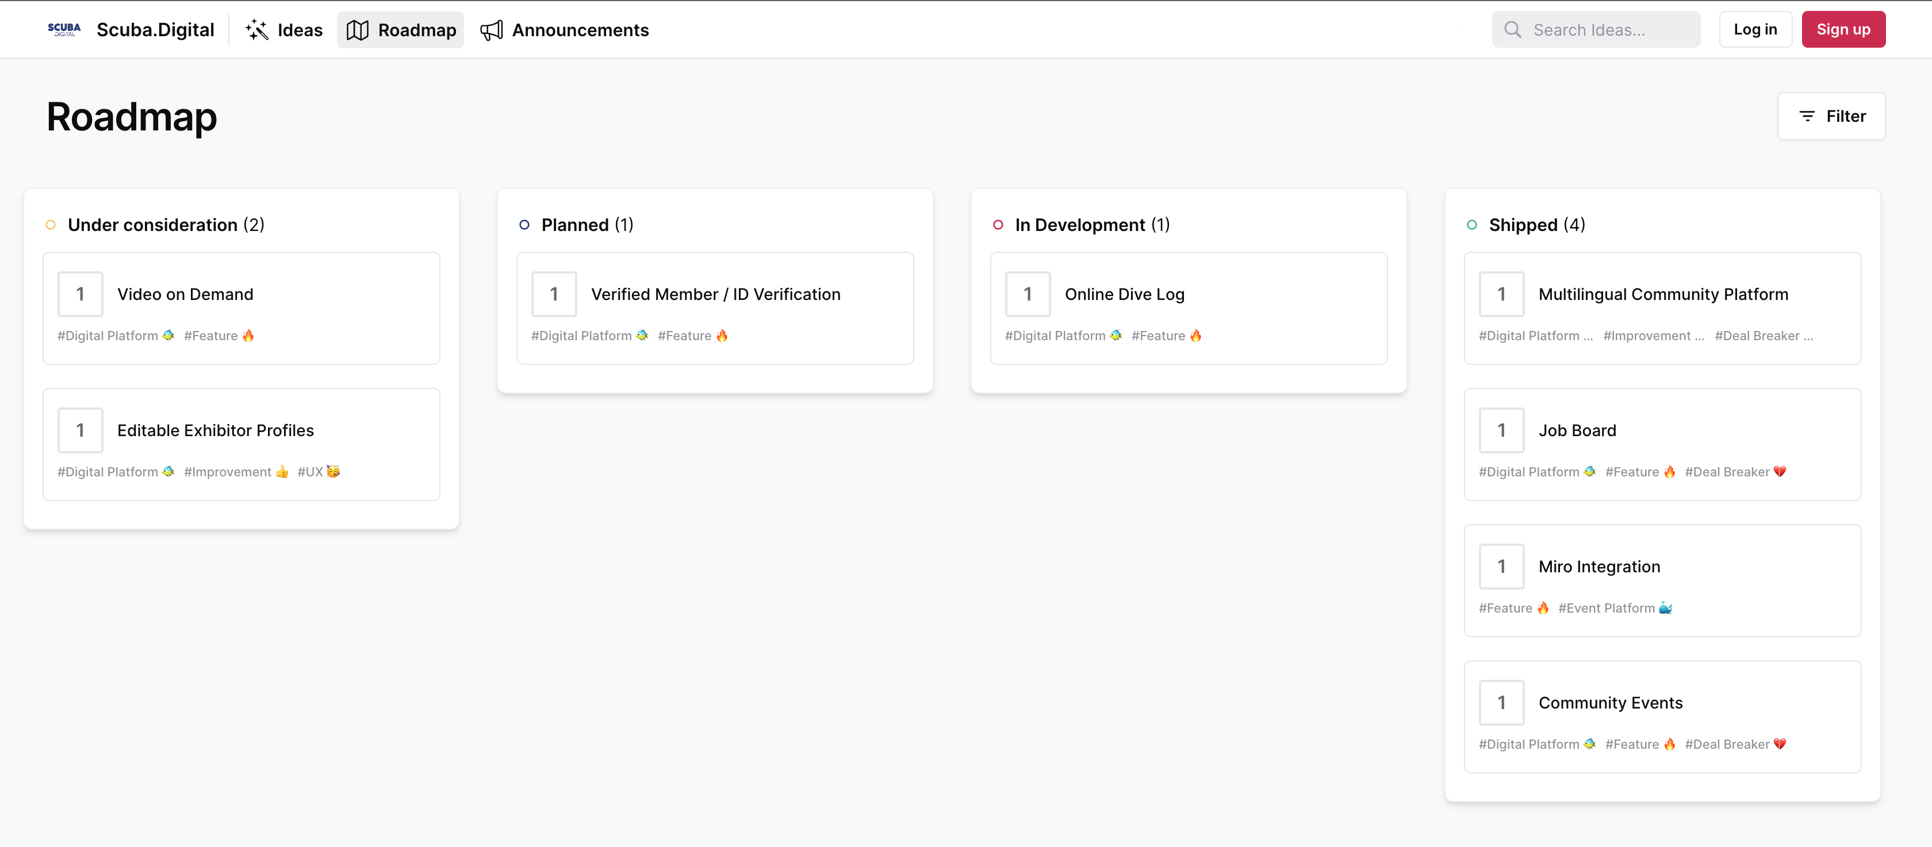Go to the Ideas page

click(x=299, y=30)
